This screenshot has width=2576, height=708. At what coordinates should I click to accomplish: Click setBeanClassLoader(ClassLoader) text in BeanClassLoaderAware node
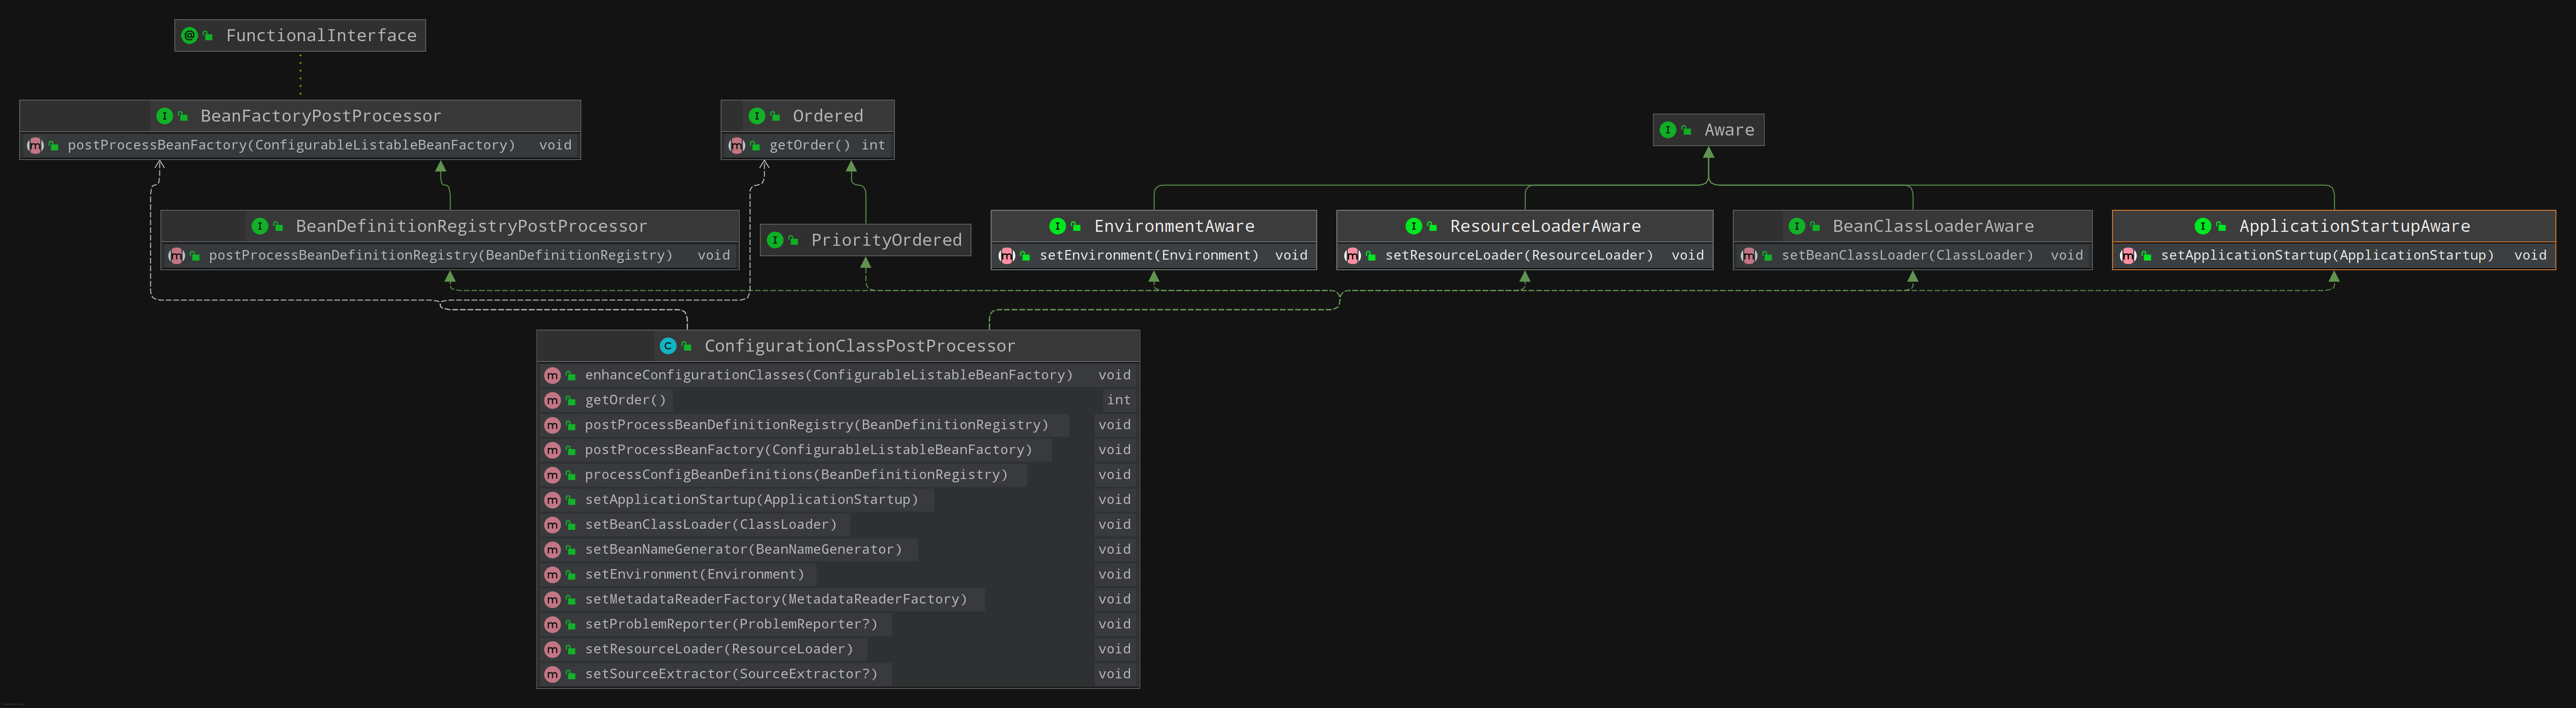tap(1907, 256)
